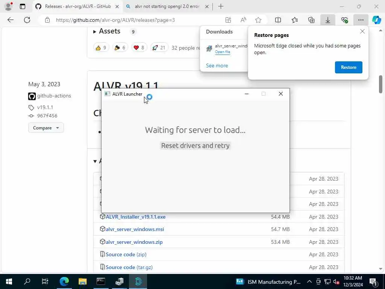
Task: Open the Windows Start menu
Action: coord(9,281)
